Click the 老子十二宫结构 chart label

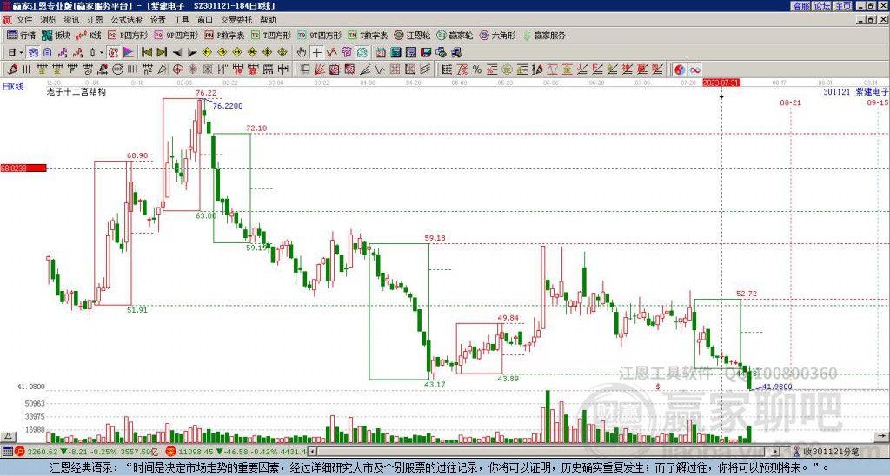(76, 91)
